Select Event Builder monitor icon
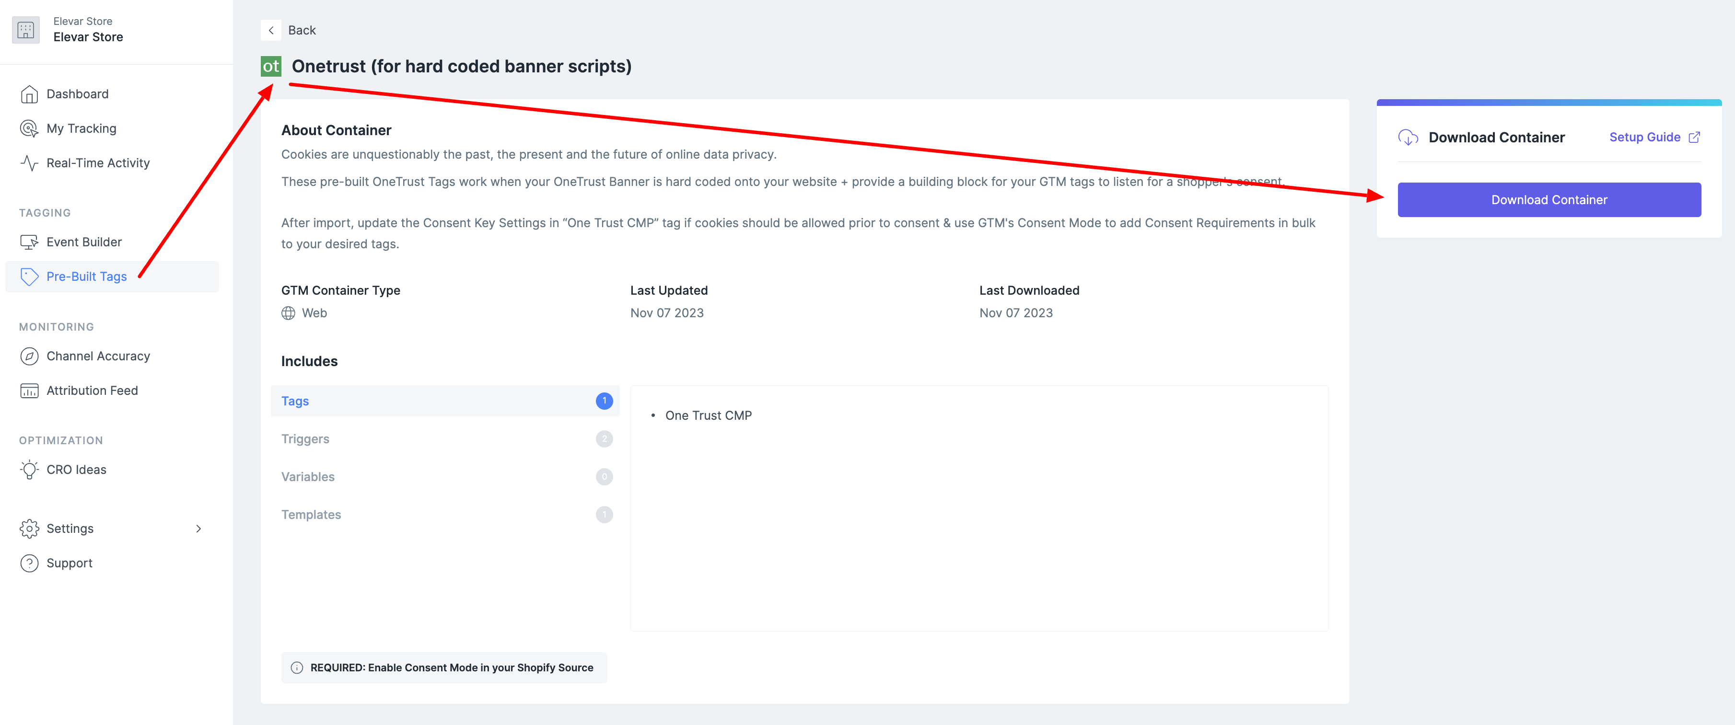This screenshot has height=725, width=1735. [29, 242]
